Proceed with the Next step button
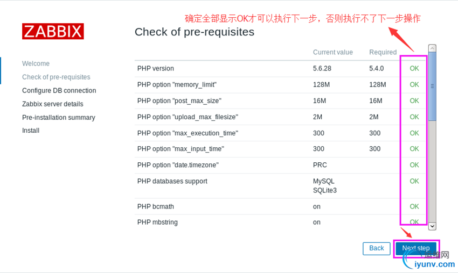 [x=416, y=248]
